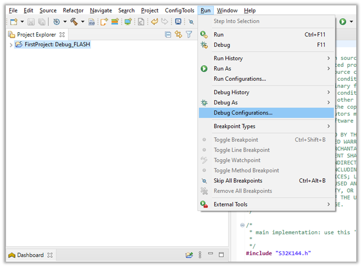Image resolution: width=362 pixels, height=267 pixels.
Task: Click the back navigation yellow arrow icon
Action: point(154,21)
